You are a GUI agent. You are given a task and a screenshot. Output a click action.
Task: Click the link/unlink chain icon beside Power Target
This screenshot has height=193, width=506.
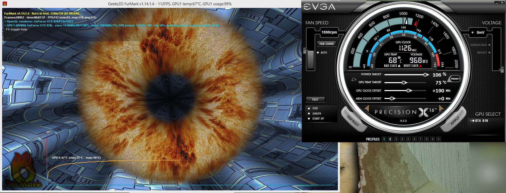click(354, 79)
